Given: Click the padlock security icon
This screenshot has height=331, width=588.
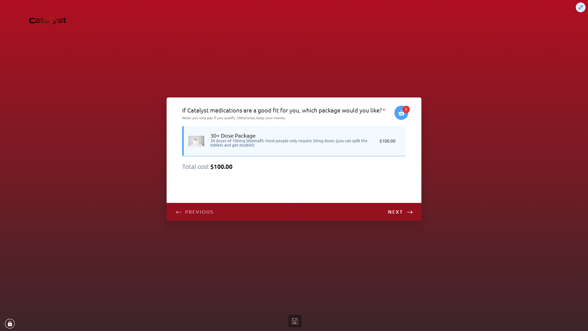Looking at the screenshot, I should point(10,324).
